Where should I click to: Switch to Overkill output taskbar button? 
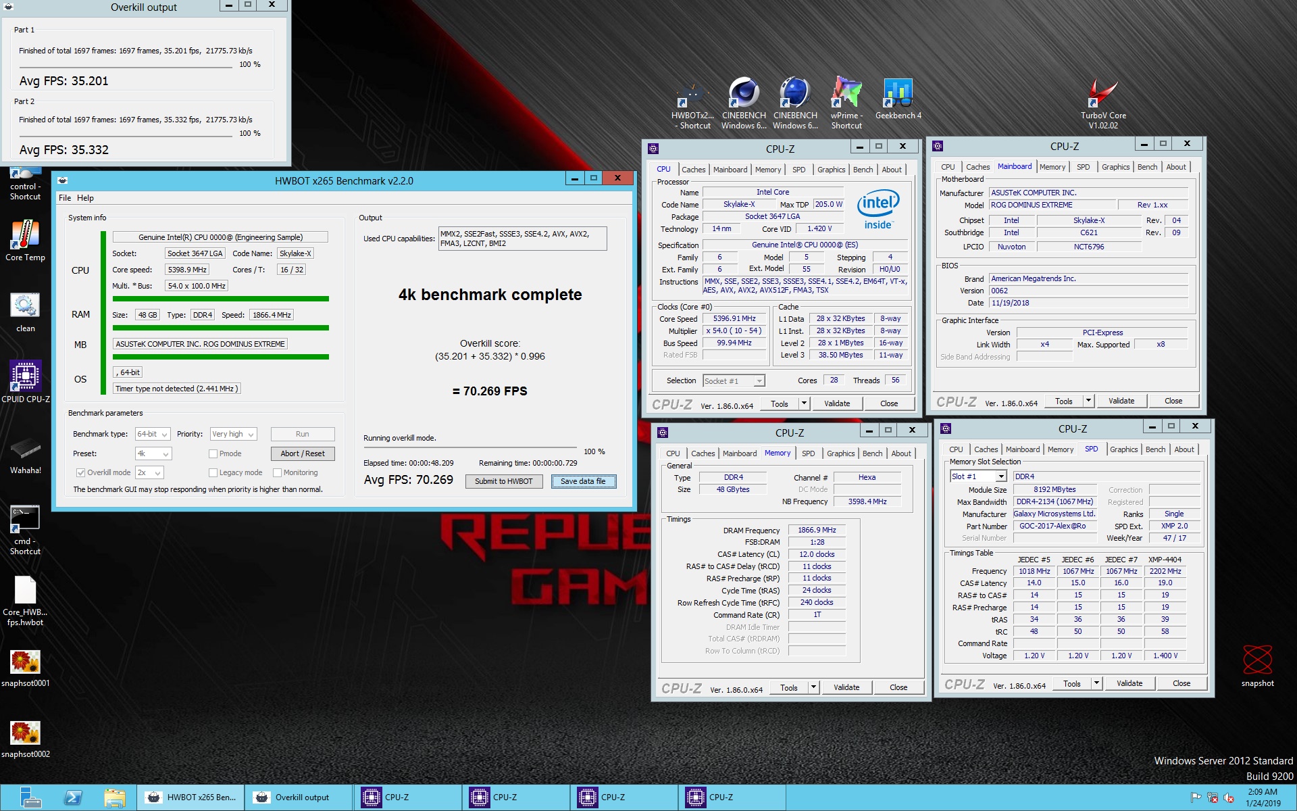tap(299, 797)
